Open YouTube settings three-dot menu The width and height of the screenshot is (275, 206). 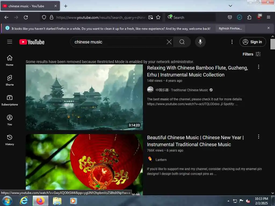tap(232, 42)
